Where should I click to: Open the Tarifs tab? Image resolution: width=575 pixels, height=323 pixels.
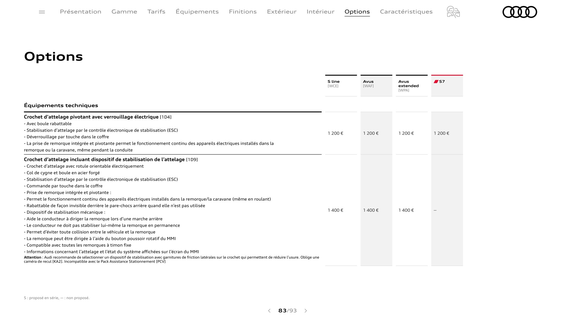click(156, 12)
